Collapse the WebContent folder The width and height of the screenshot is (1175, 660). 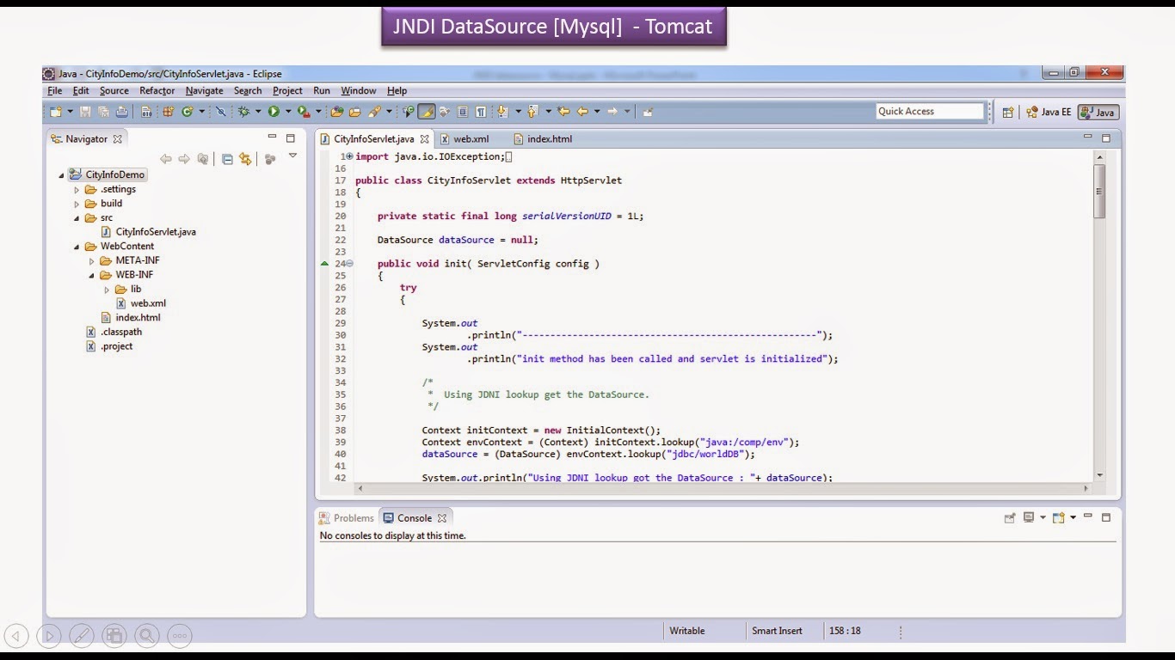coord(77,247)
